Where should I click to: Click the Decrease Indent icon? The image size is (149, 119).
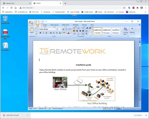coord(87,28)
